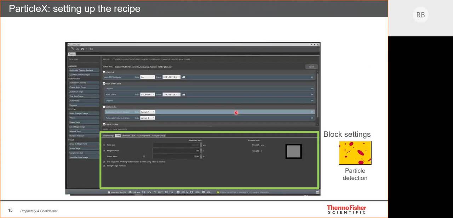Click the Guard Band value field showing 20.00

[x=176, y=156]
